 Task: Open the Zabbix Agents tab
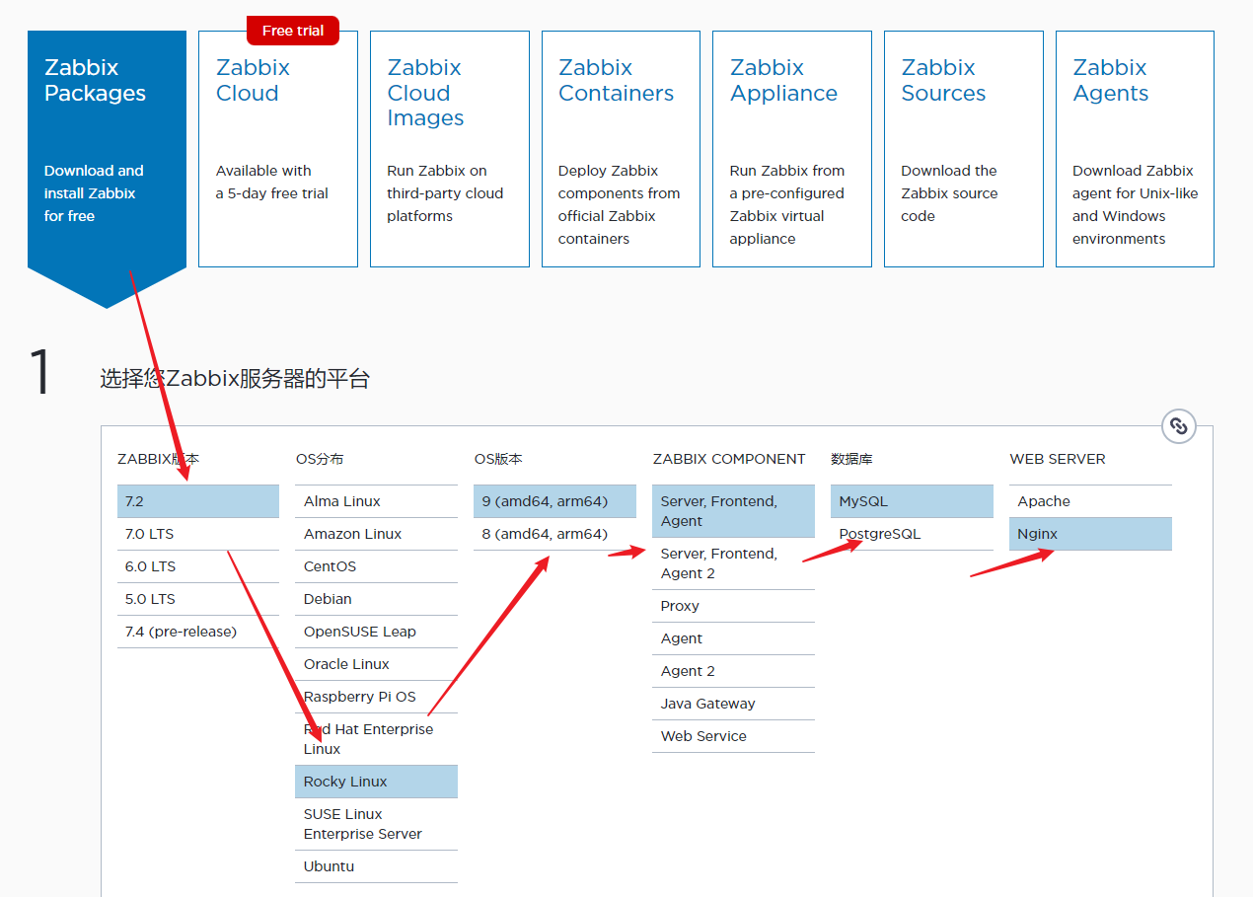tap(1135, 149)
